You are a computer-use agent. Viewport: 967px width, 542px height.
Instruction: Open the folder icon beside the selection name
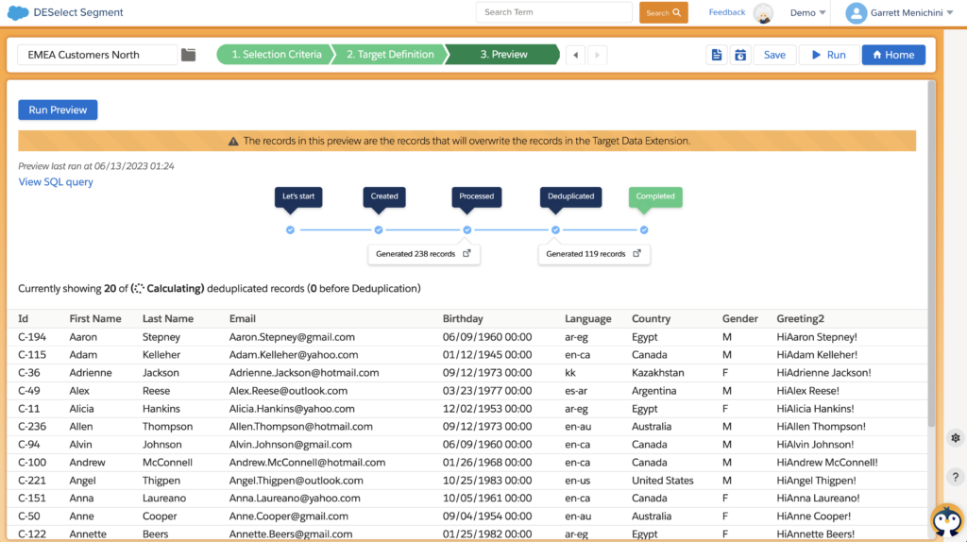click(189, 55)
